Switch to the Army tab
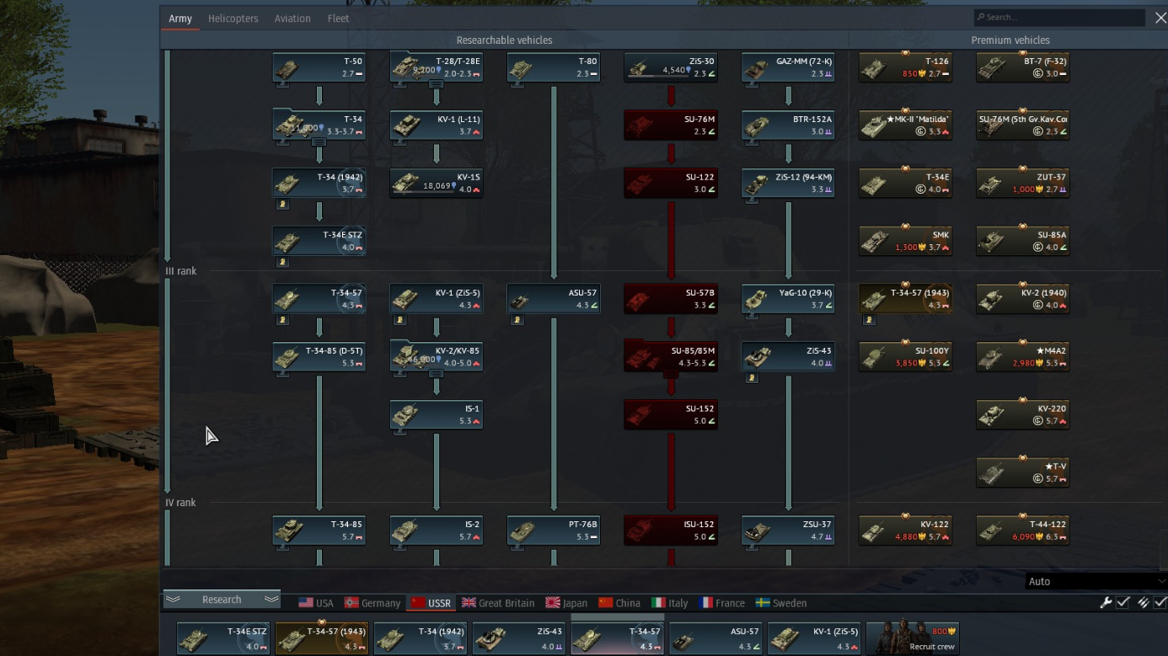This screenshot has width=1168, height=656. coord(180,19)
